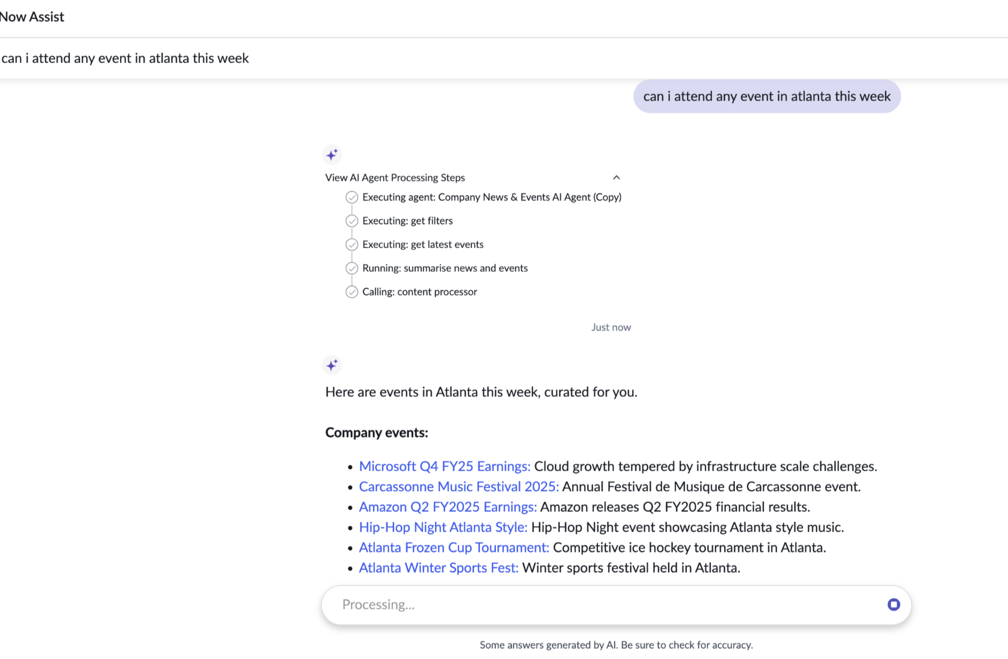Click the View AI Agent Processing Steps label
The image size is (1008, 659).
395,178
